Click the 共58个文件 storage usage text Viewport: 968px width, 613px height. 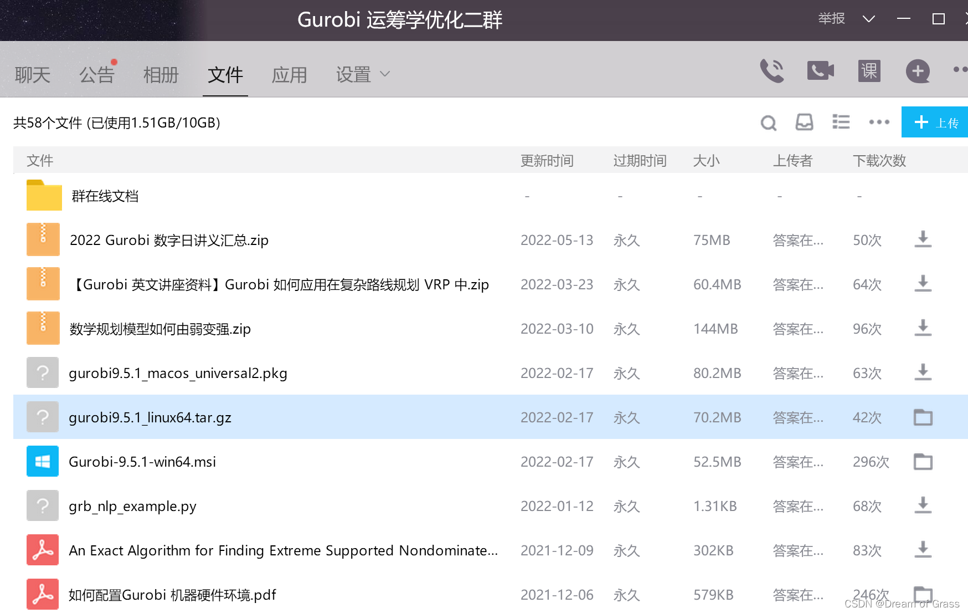(117, 122)
